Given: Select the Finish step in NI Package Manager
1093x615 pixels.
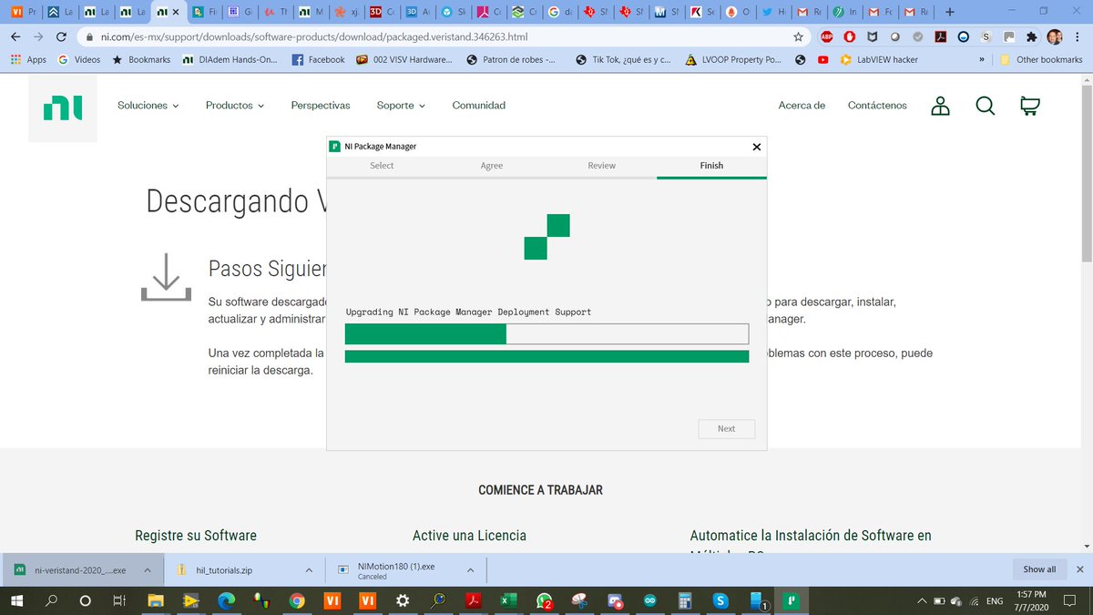Looking at the screenshot, I should (711, 166).
